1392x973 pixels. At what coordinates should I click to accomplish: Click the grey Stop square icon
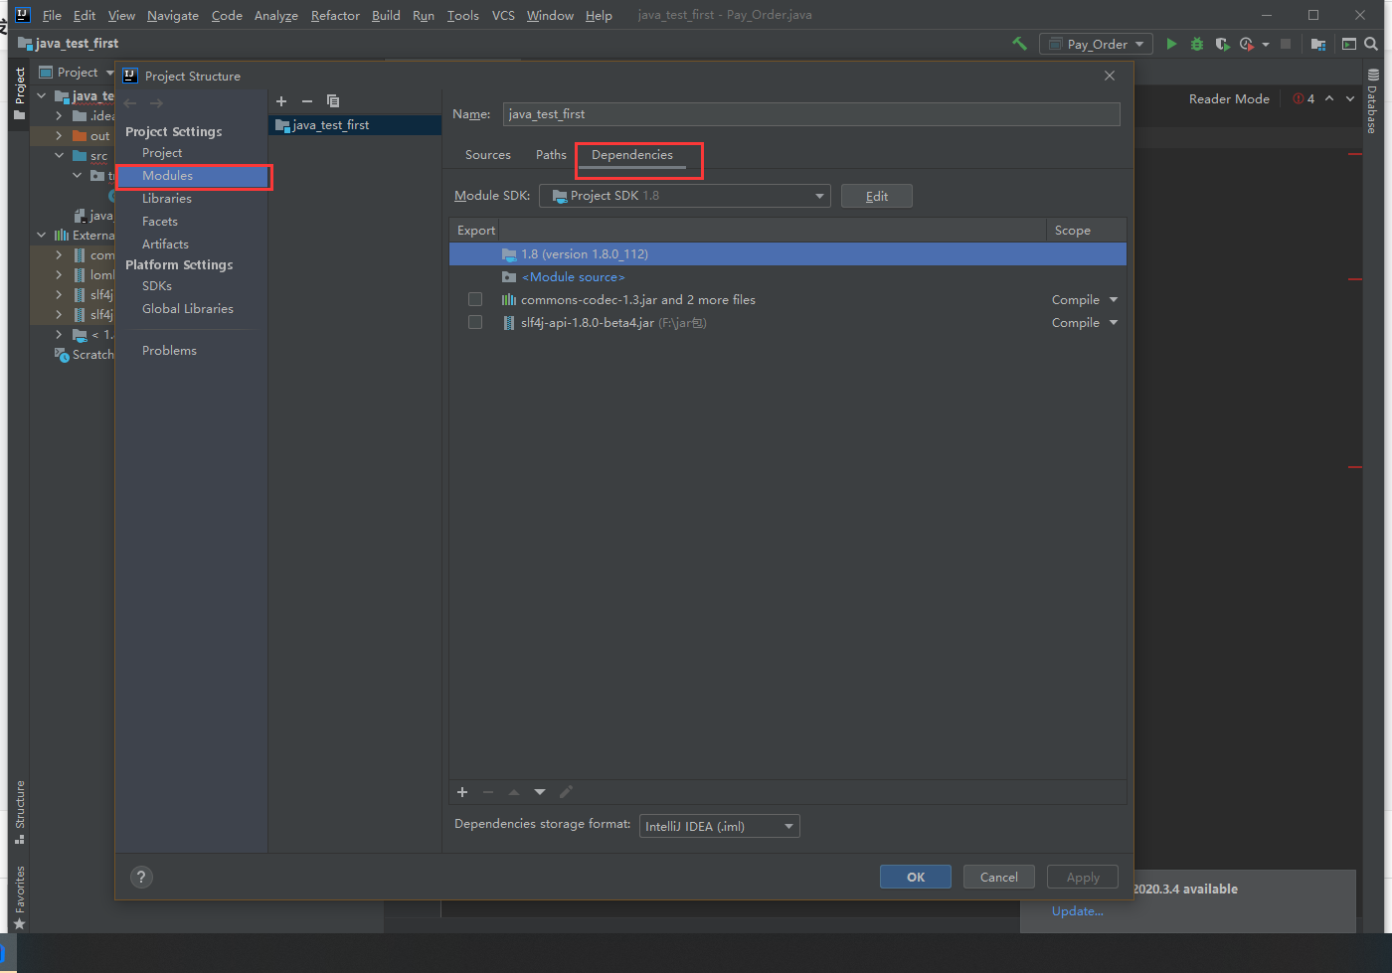tap(1286, 44)
